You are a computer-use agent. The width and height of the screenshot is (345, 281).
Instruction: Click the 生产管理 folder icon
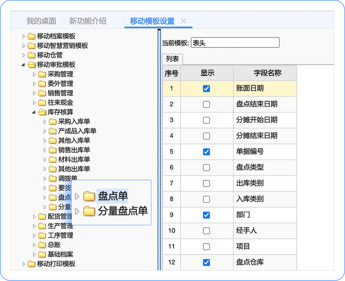tap(42, 226)
